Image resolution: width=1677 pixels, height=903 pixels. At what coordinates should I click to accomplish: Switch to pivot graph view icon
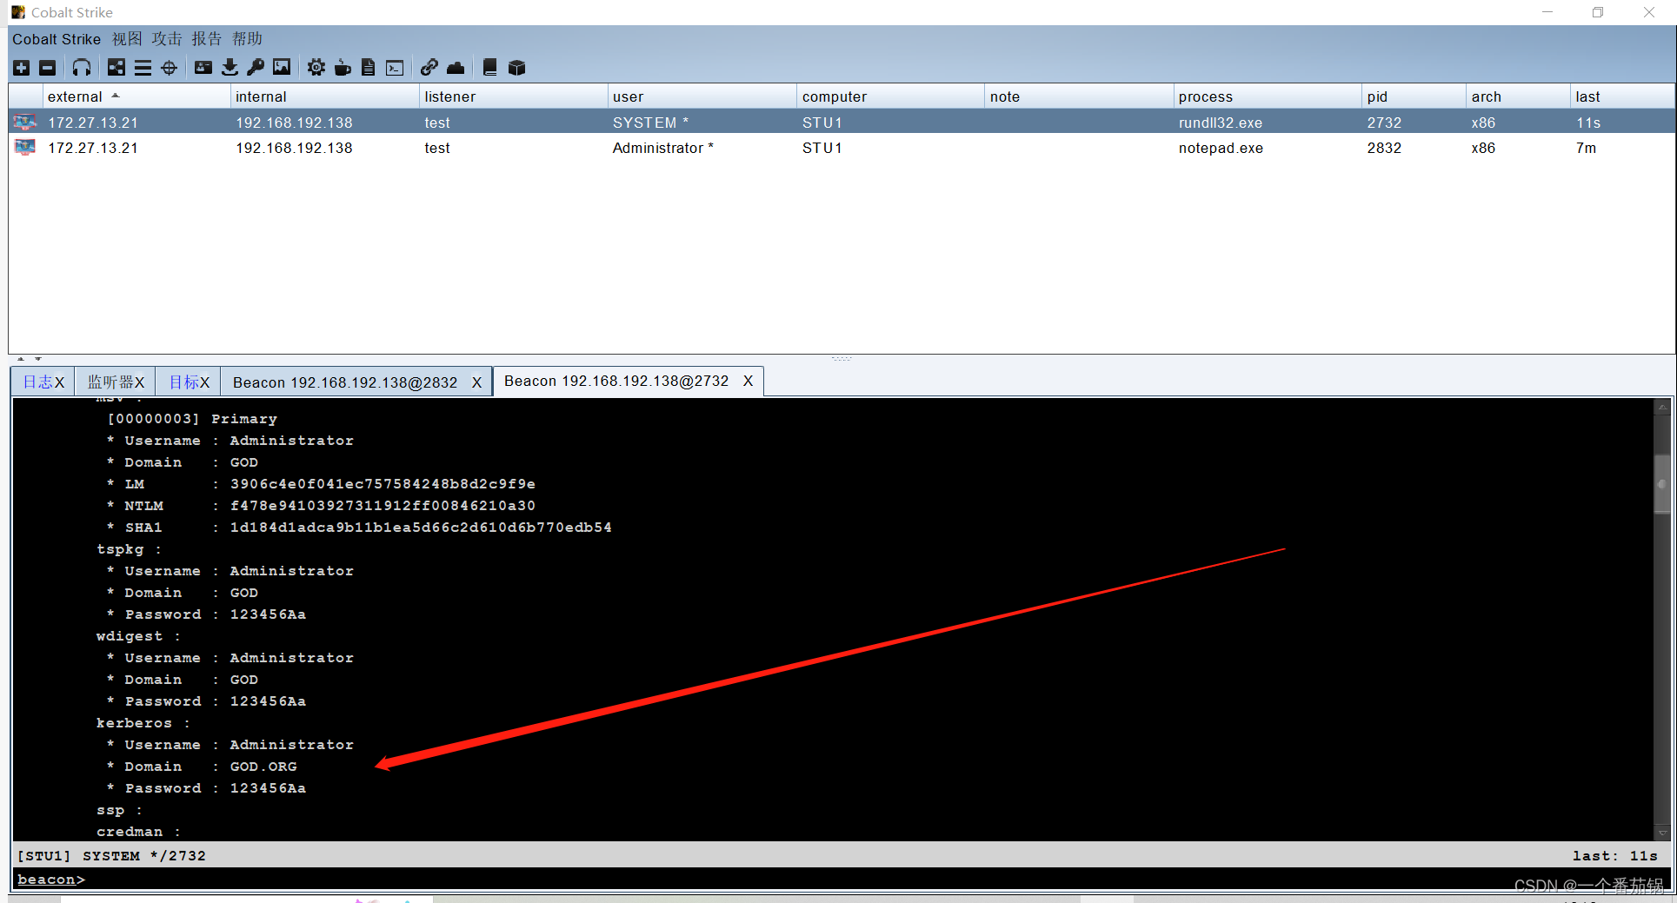coord(116,68)
